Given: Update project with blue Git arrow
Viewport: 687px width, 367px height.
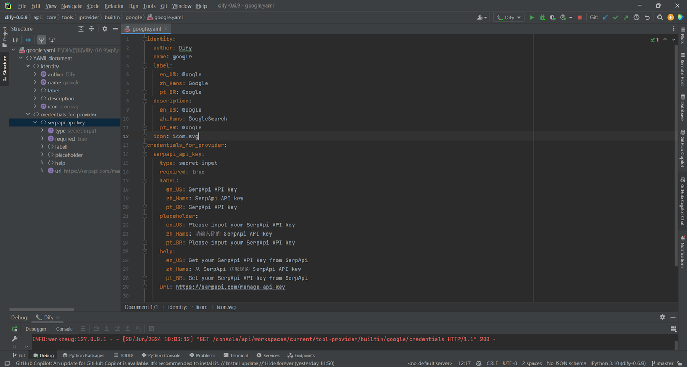Looking at the screenshot, I should (x=605, y=18).
